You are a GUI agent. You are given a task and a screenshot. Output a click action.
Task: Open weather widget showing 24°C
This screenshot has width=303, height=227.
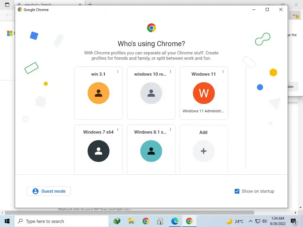(x=235, y=221)
